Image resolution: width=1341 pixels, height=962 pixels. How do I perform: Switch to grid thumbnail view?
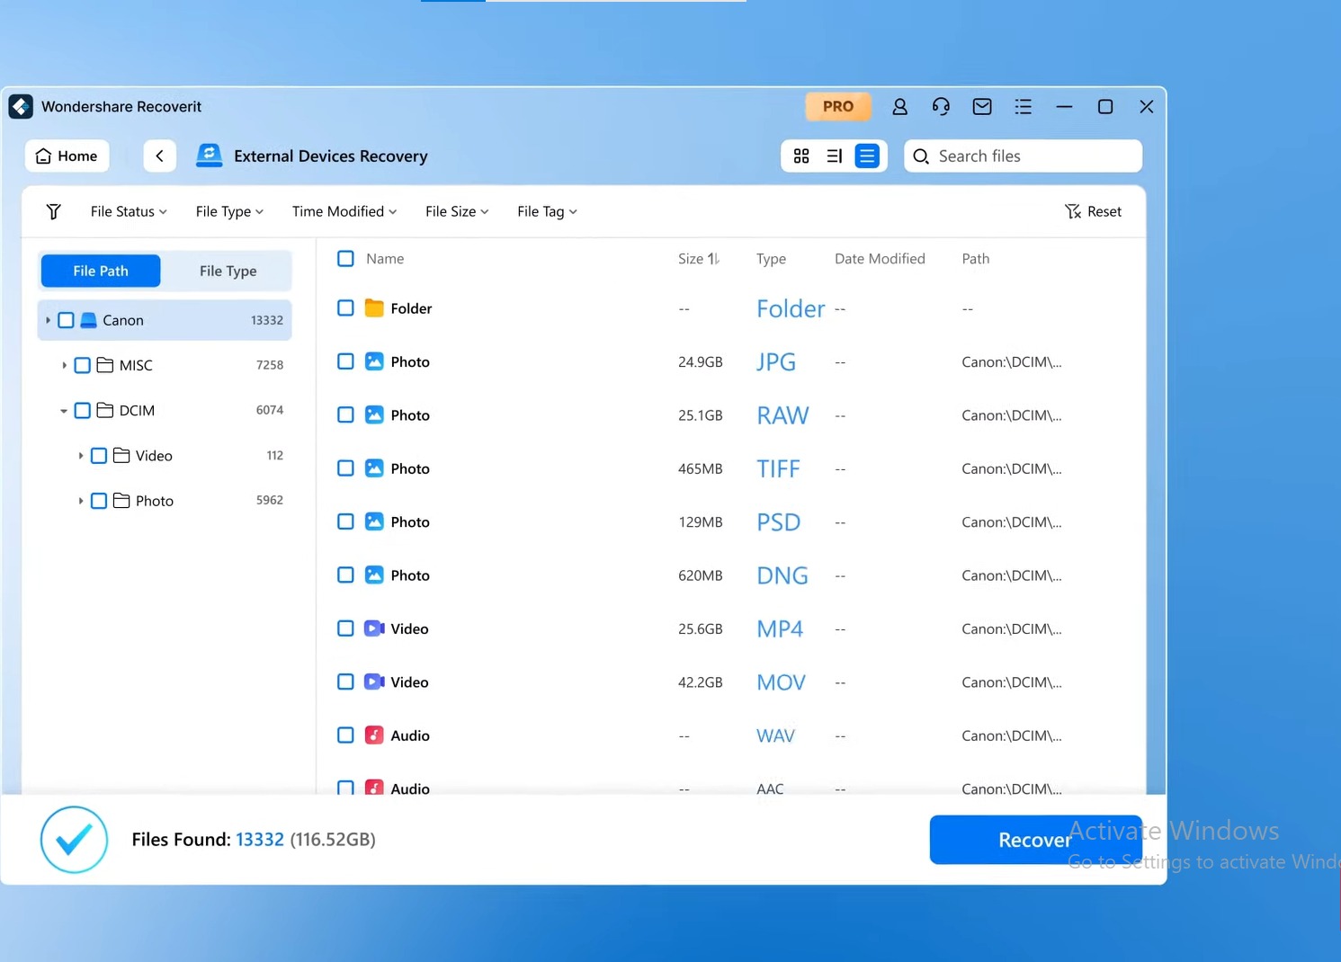click(801, 156)
